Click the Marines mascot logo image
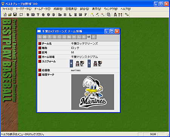The width and height of the screenshot is (170, 137). [x=93, y=92]
